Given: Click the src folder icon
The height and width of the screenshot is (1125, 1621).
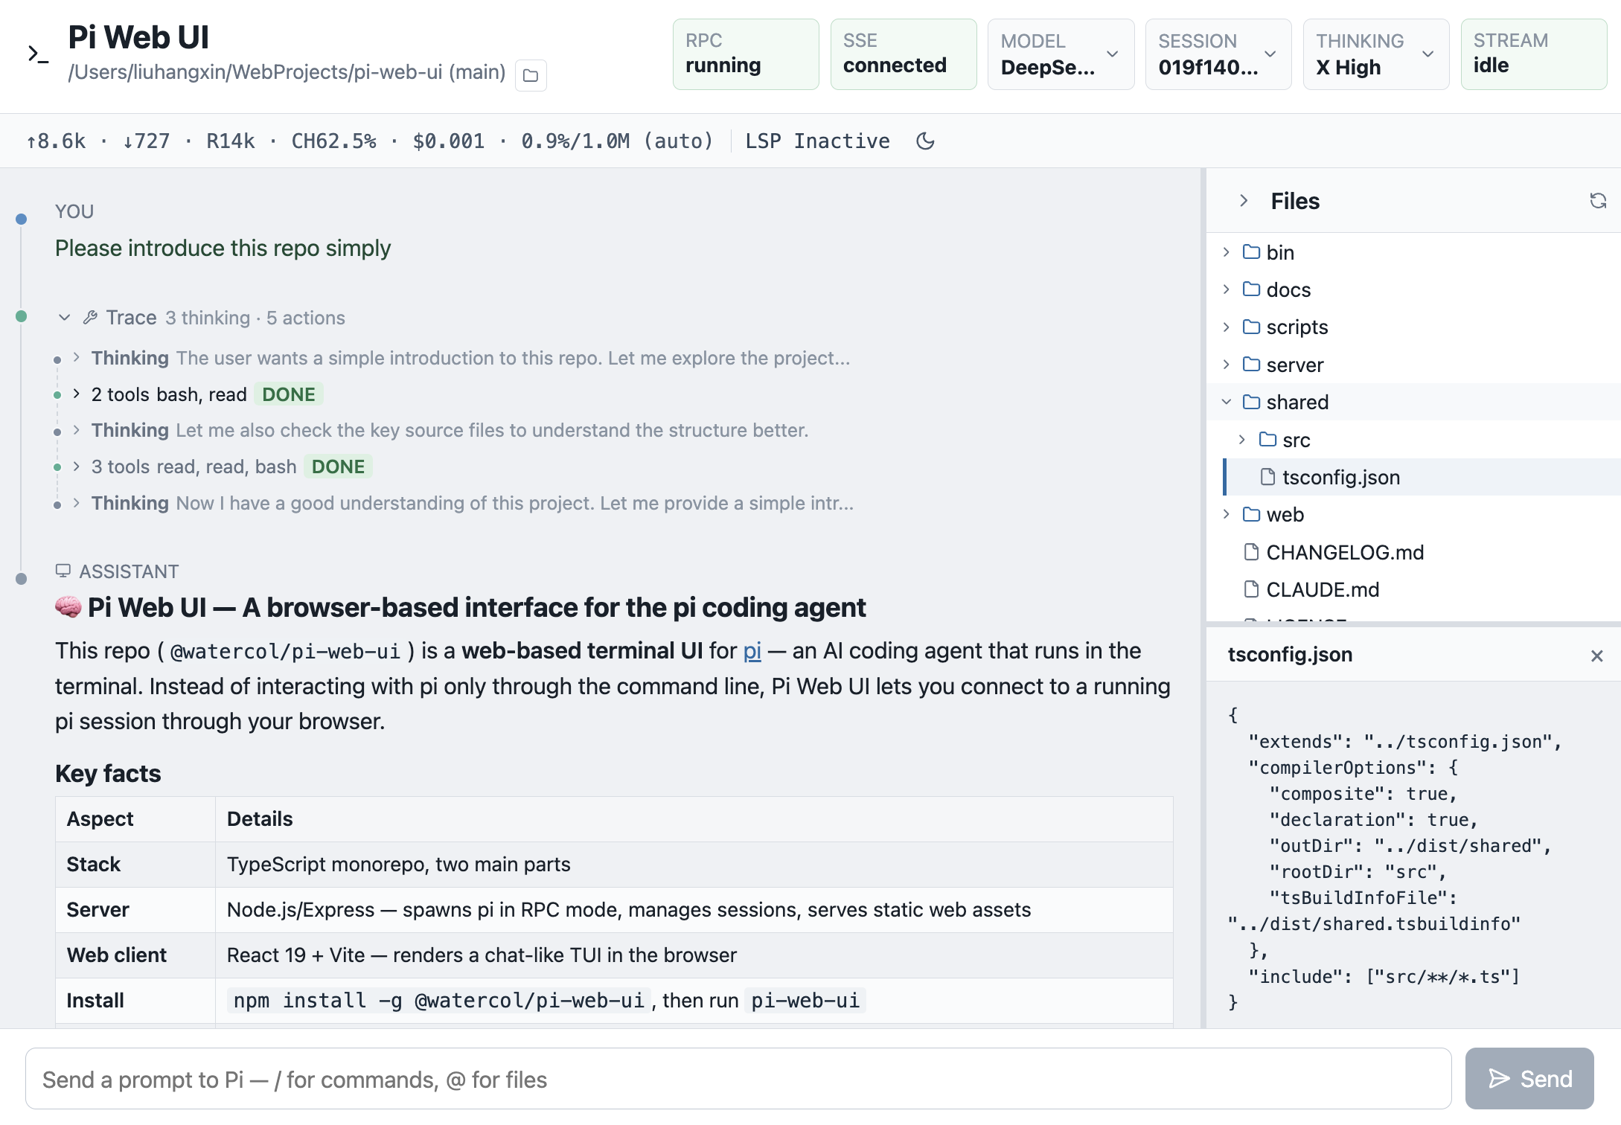Looking at the screenshot, I should point(1267,440).
